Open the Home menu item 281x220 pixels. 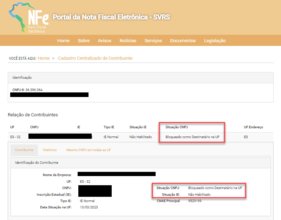coord(64,41)
